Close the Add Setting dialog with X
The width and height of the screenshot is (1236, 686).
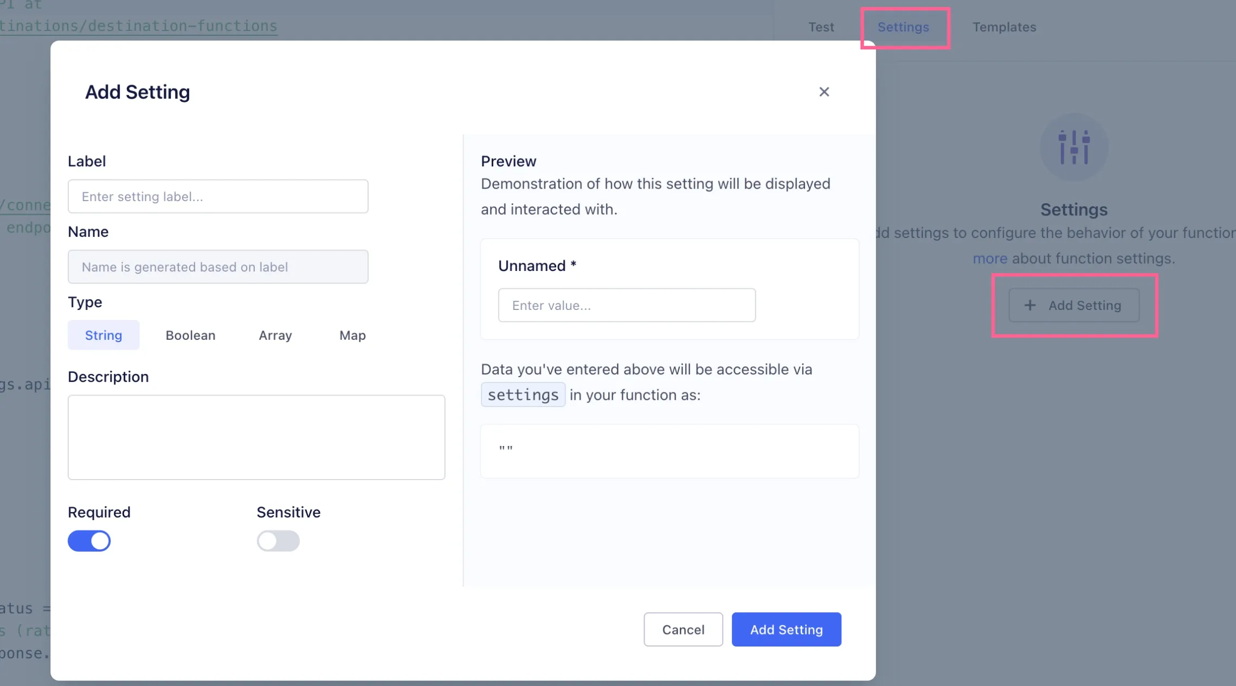(824, 92)
